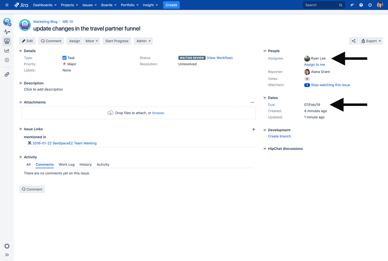Open the Export dropdown
This screenshot has height=261, width=388.
tap(371, 41)
